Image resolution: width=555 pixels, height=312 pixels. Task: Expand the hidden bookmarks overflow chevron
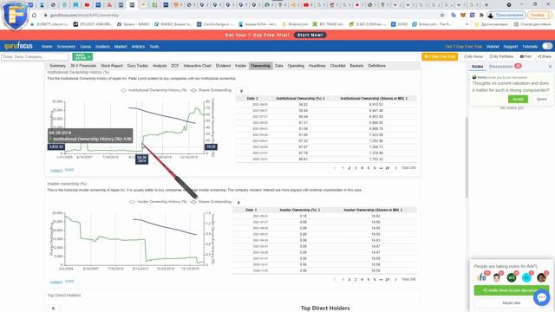[x=467, y=24]
